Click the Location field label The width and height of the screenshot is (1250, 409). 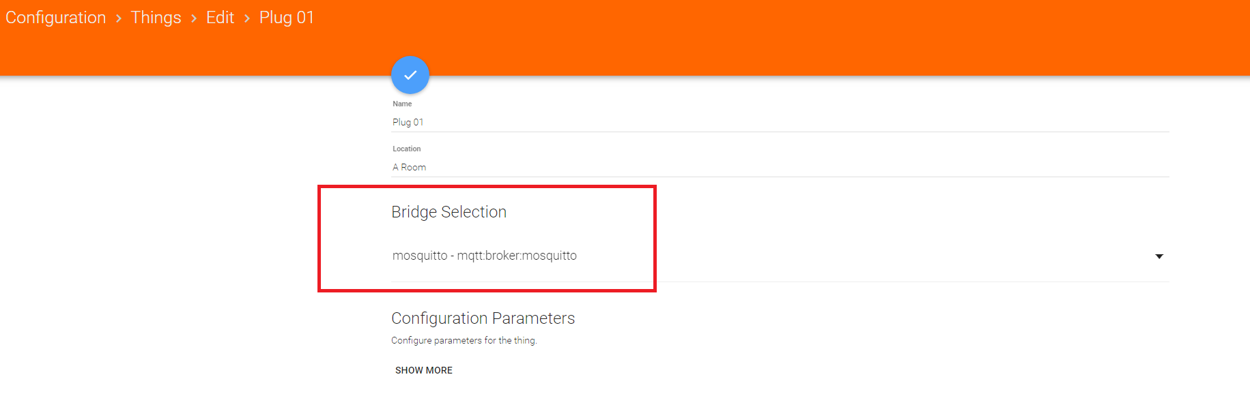pos(406,149)
